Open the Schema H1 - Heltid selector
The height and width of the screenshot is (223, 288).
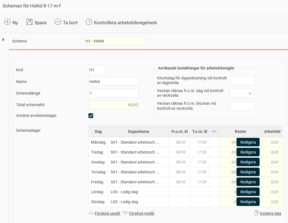[x=114, y=41]
